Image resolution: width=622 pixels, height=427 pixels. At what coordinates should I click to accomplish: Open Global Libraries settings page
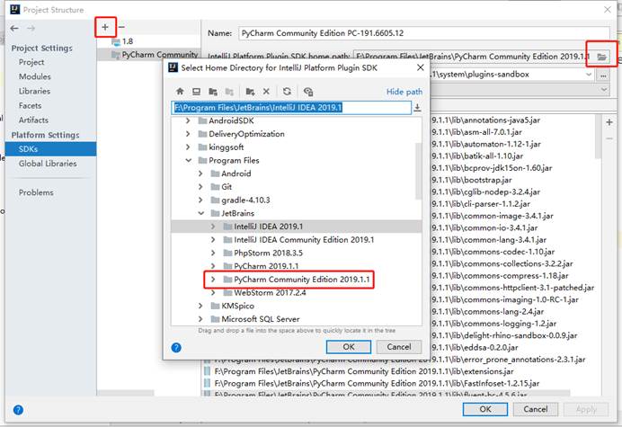click(x=48, y=164)
